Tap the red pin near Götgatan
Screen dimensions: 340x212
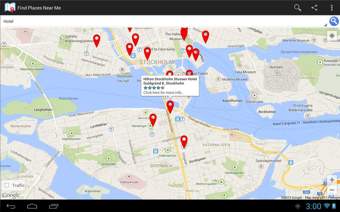[184, 142]
